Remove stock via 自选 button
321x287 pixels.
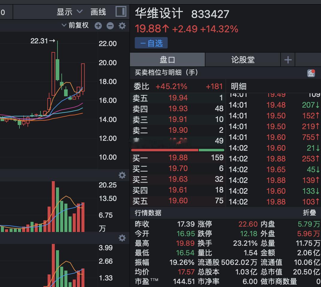coord(151,43)
